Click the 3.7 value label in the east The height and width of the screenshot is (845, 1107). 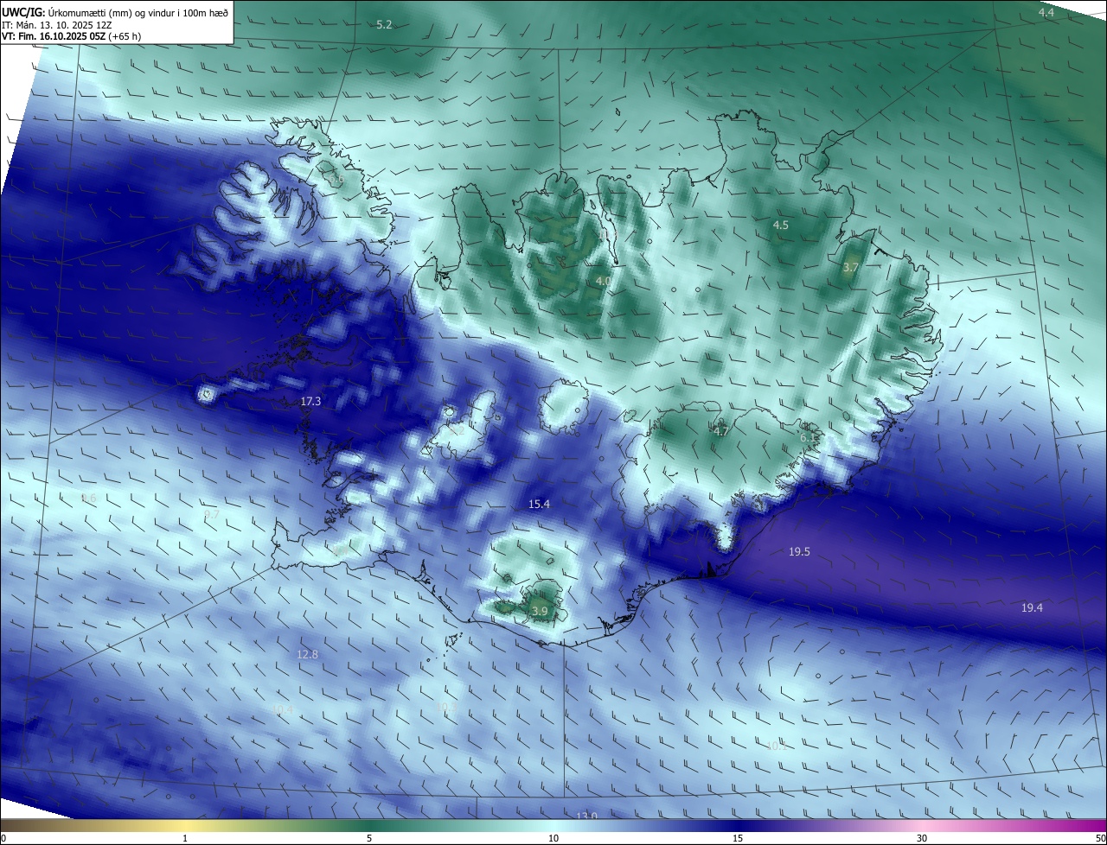click(x=850, y=268)
